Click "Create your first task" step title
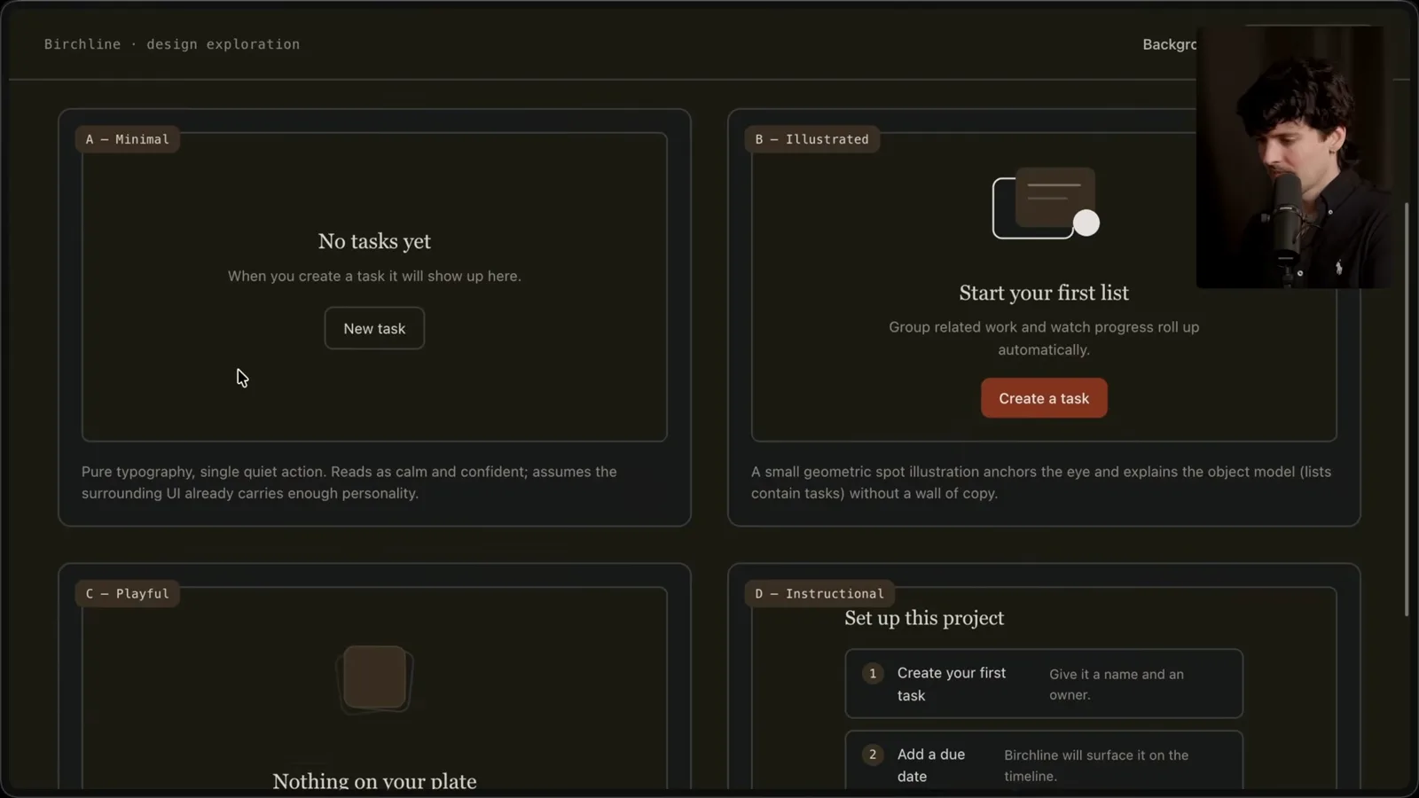This screenshot has height=798, width=1419. [952, 684]
